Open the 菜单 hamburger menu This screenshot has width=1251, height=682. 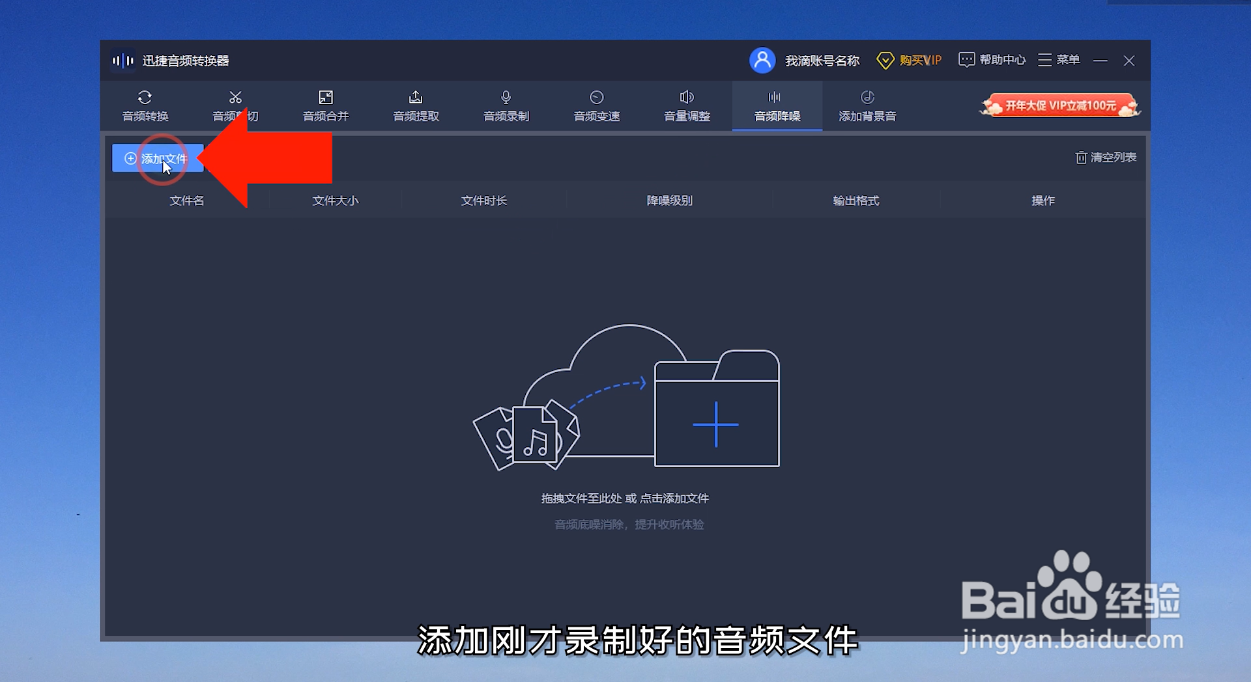coord(1059,60)
